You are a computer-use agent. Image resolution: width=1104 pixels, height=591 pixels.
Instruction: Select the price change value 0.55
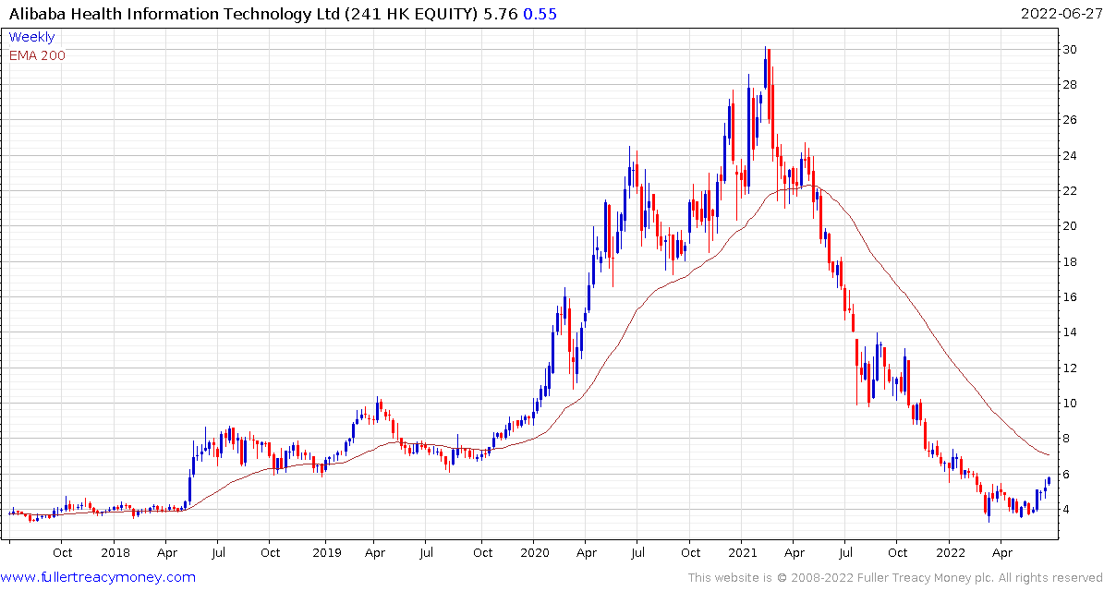pyautogui.click(x=540, y=13)
